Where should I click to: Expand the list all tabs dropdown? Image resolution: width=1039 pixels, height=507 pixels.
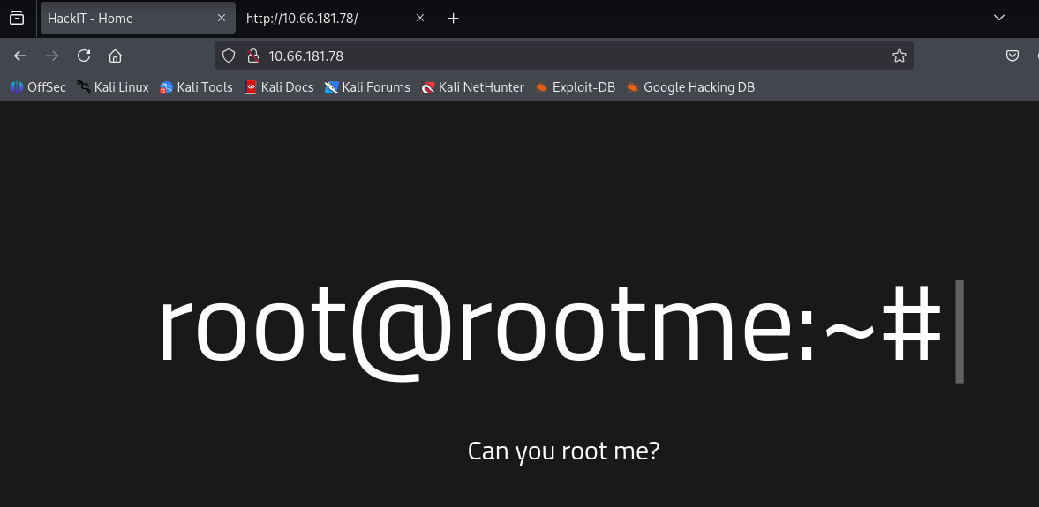coord(999,18)
